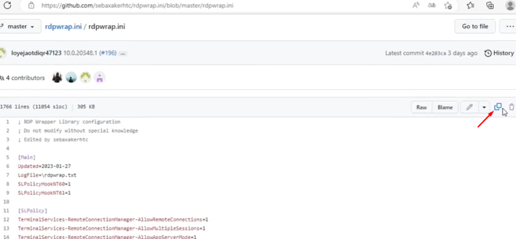Click the AllowRemoteConnections=1 line
Image resolution: width=516 pixels, height=239 pixels.
(x=113, y=219)
